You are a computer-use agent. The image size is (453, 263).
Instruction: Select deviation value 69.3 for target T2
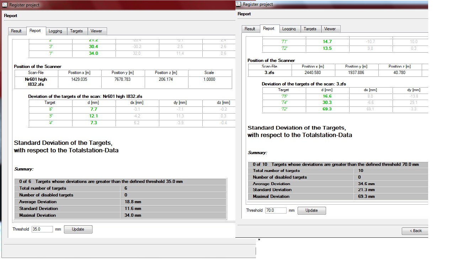click(x=327, y=109)
